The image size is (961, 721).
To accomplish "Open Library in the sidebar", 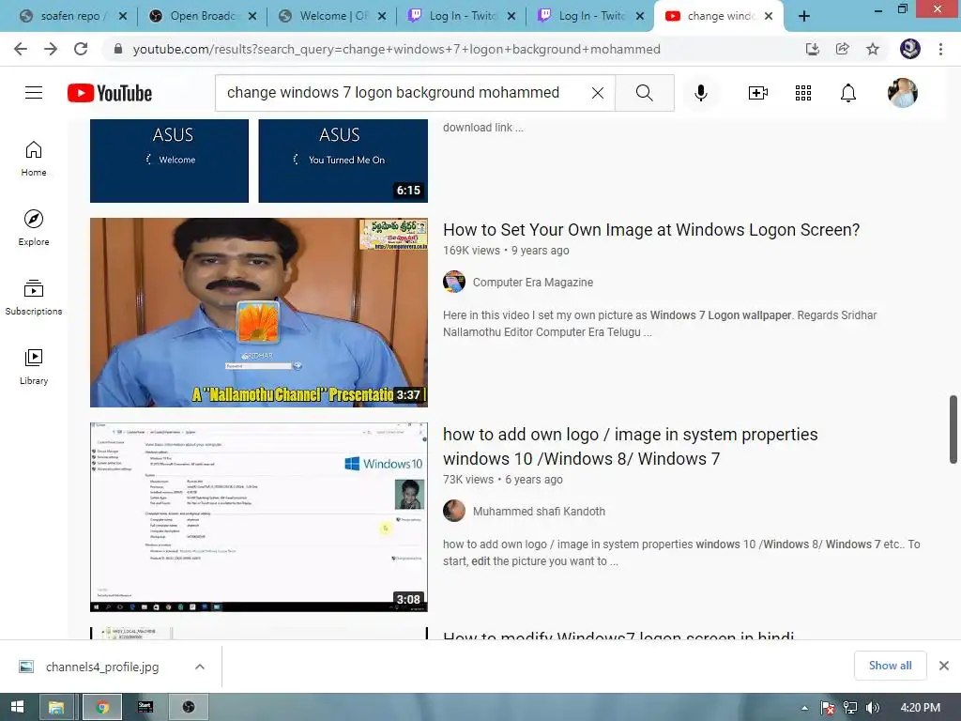I will pyautogui.click(x=34, y=367).
